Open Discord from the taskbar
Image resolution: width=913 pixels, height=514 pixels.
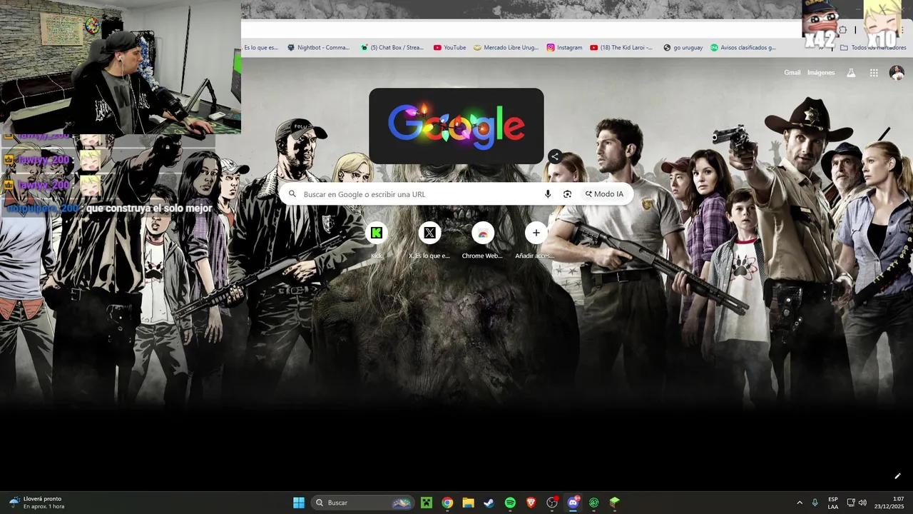tap(573, 503)
